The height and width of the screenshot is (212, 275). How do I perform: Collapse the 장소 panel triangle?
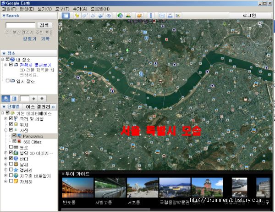point(4,53)
